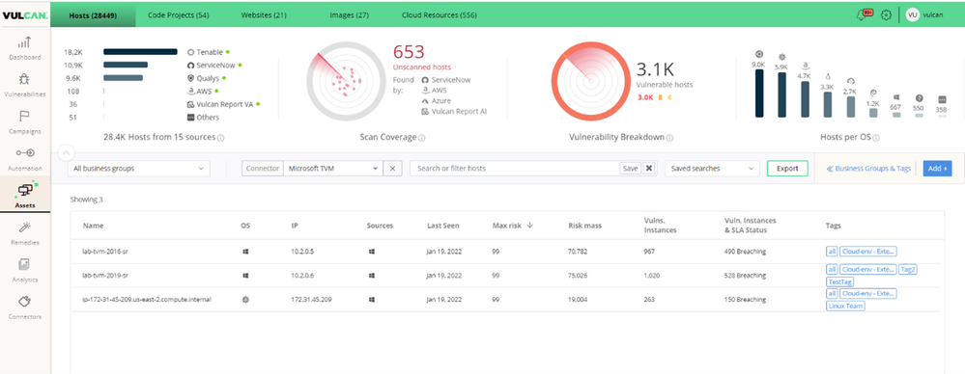Open the Saved searches dropdown
Image resolution: width=965 pixels, height=374 pixels.
pos(712,169)
